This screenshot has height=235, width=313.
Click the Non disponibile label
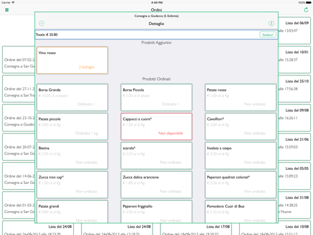171,133
